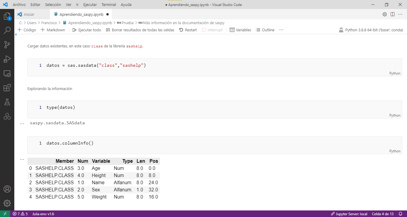Screen dimensions: 407x217
Task: Click Variable column header in output table
Action: point(101,161)
